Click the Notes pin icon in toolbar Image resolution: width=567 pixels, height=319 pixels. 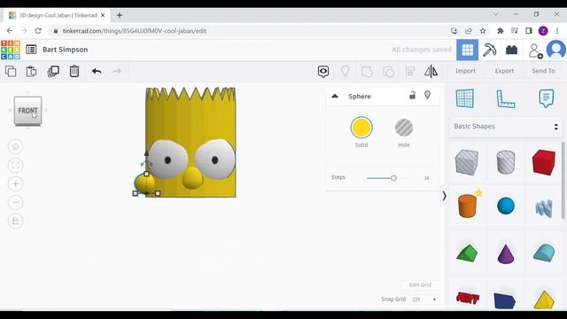click(345, 71)
